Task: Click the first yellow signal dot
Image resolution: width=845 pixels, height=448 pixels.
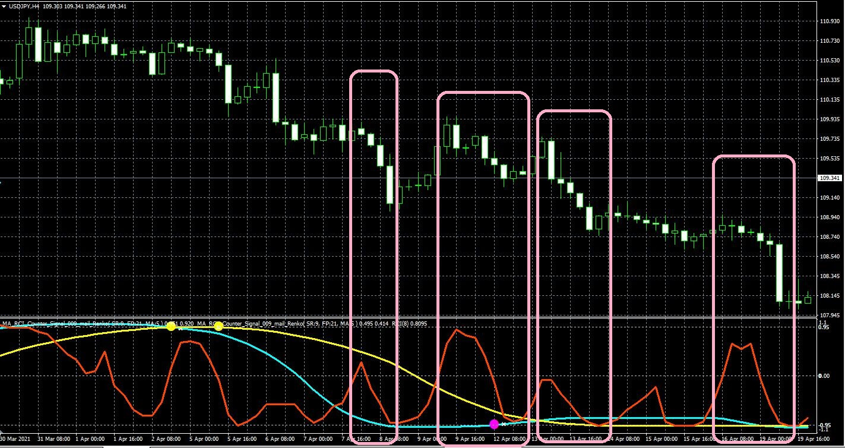Action: coord(171,326)
